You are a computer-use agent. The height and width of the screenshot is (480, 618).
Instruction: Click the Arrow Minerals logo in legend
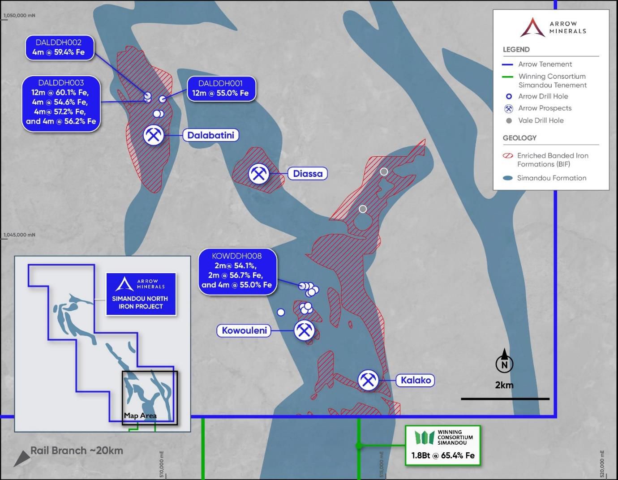[532, 27]
